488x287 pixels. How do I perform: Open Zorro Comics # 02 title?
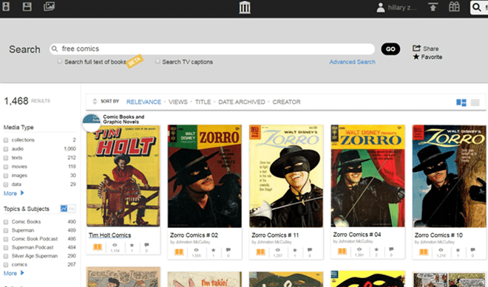click(x=194, y=235)
